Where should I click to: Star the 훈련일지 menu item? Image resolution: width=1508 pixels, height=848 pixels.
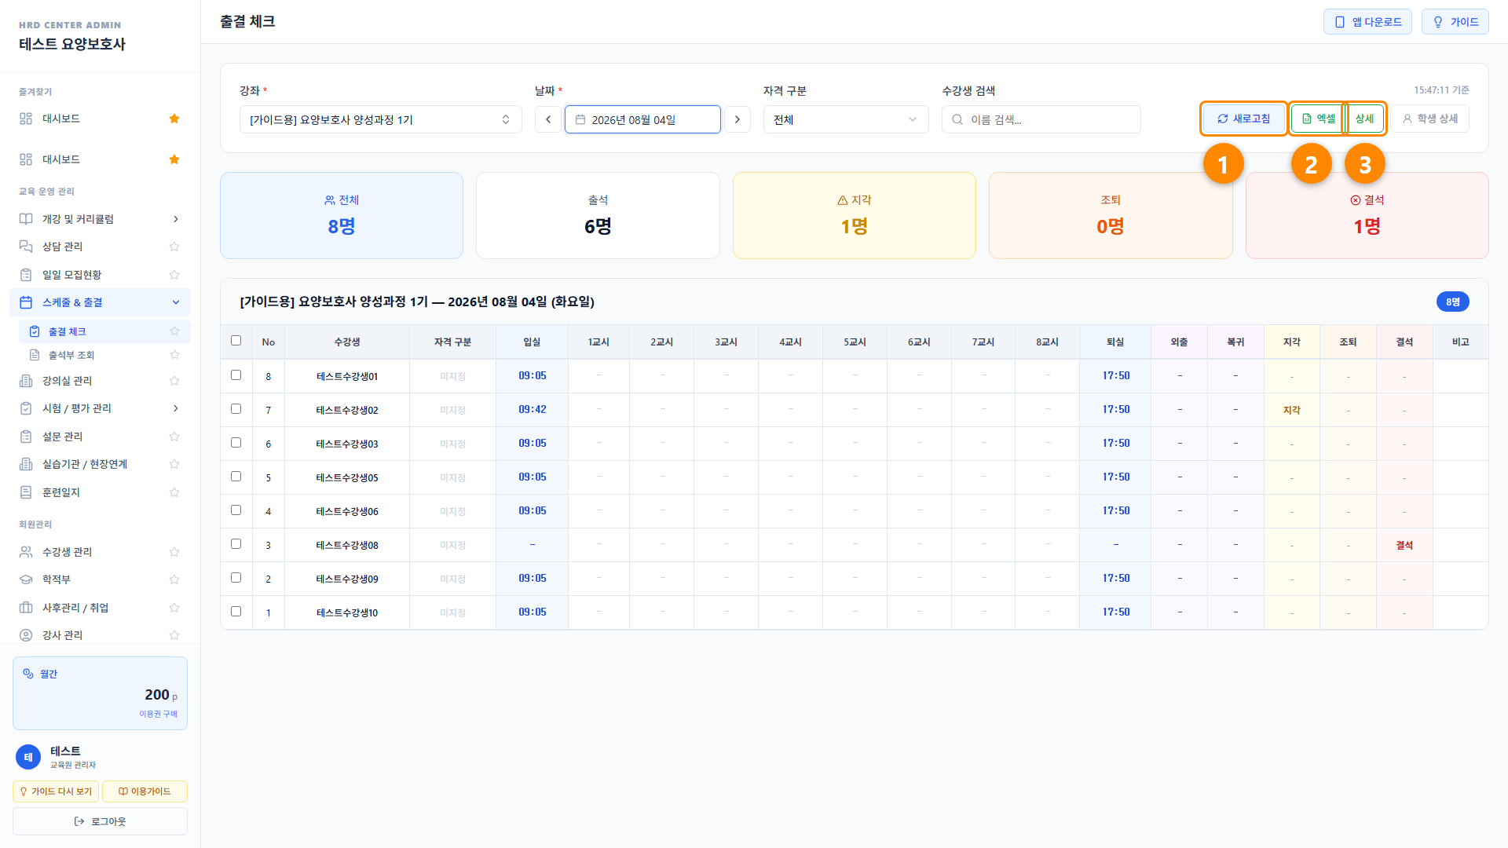[x=174, y=492]
